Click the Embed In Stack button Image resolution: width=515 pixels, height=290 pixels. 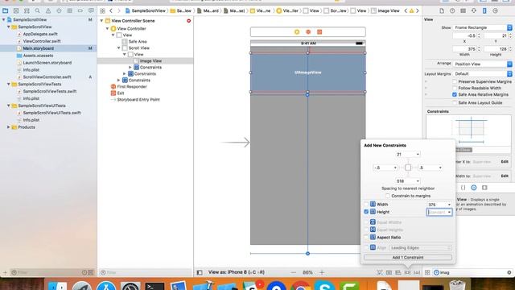(x=389, y=272)
